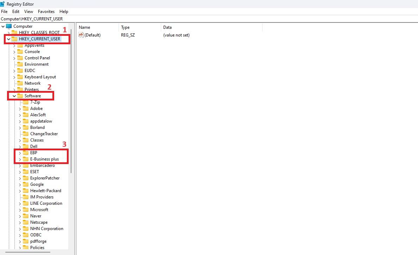Collapse the Software key chevron

14,96
